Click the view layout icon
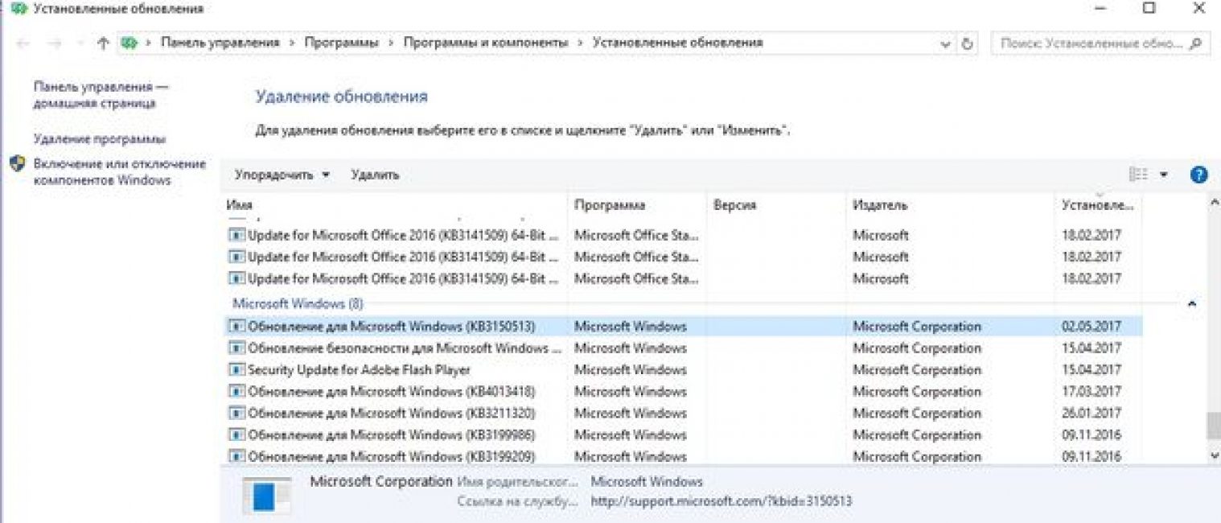1221x523 pixels. (x=1138, y=175)
